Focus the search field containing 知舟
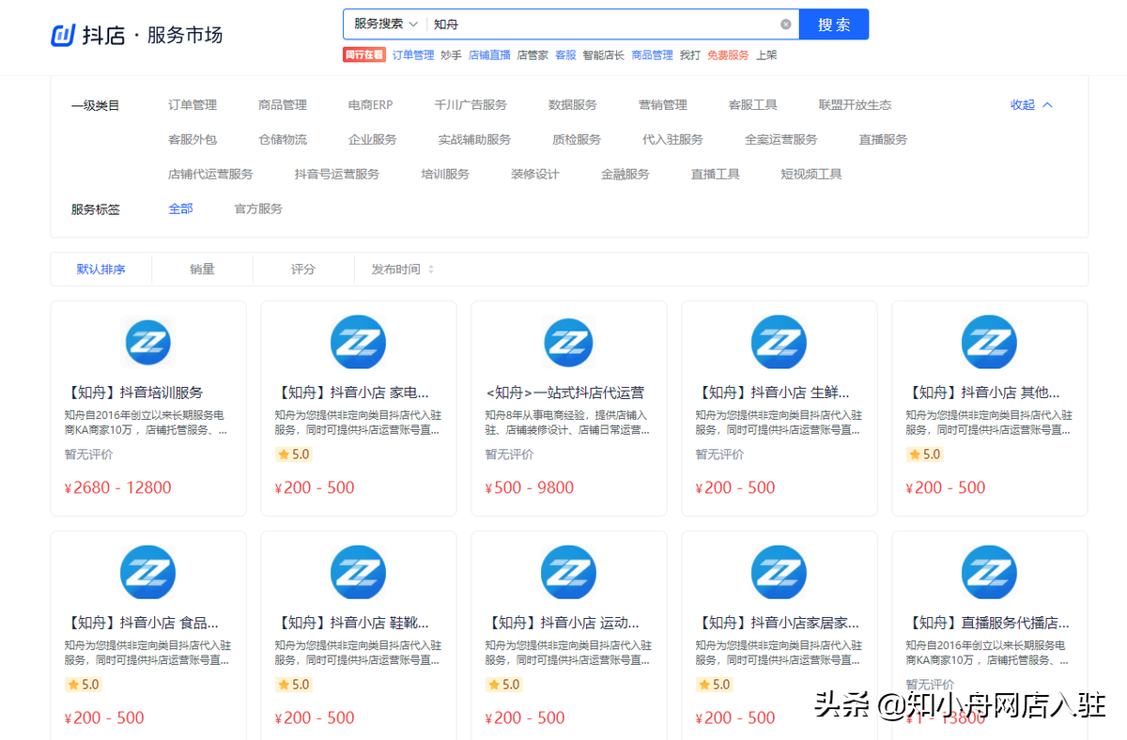Screen dimensions: 1127x740 (x=601, y=24)
